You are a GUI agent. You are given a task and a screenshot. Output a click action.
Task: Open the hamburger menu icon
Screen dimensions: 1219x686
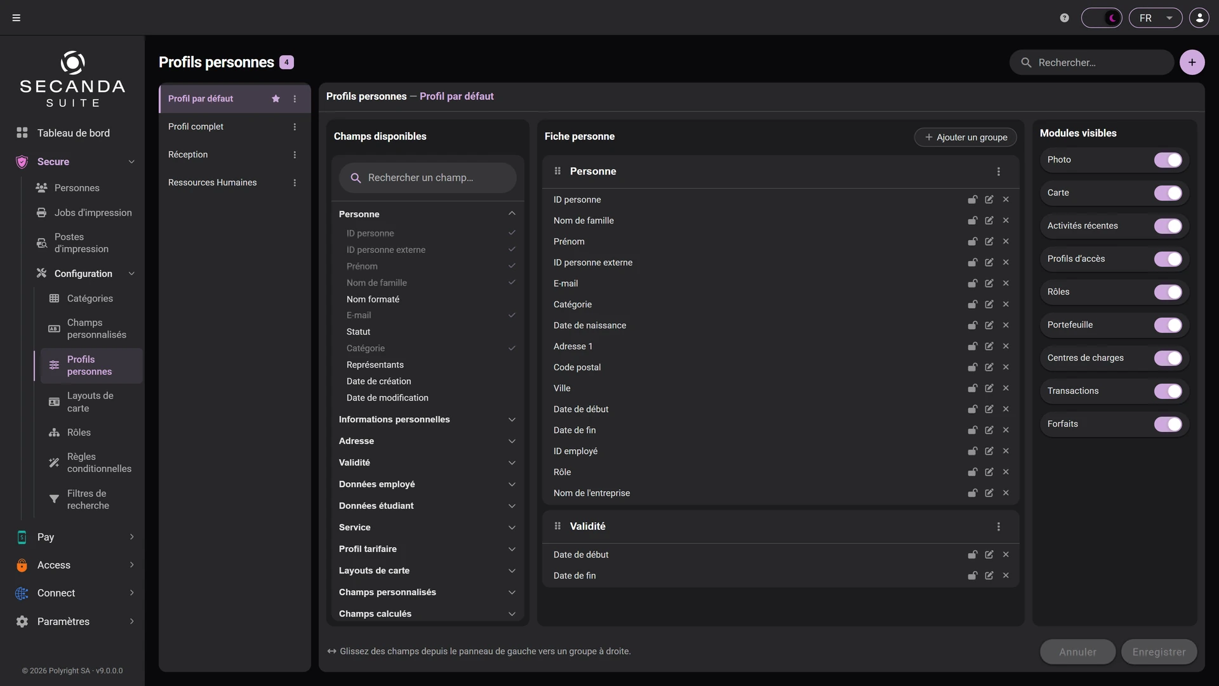click(x=17, y=18)
